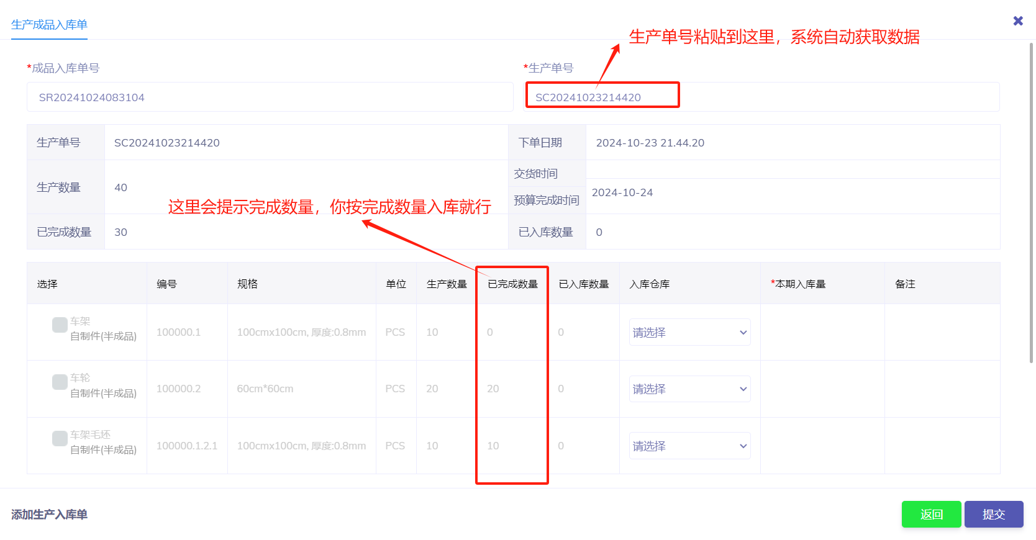The image size is (1036, 540).
Task: Switch to 生产成品入库单 tab
Action: click(x=49, y=25)
